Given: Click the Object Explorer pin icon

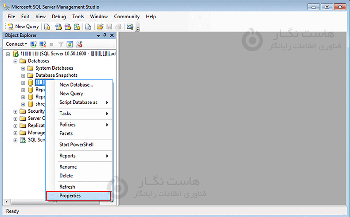Looking at the screenshot, I should tap(105, 36).
